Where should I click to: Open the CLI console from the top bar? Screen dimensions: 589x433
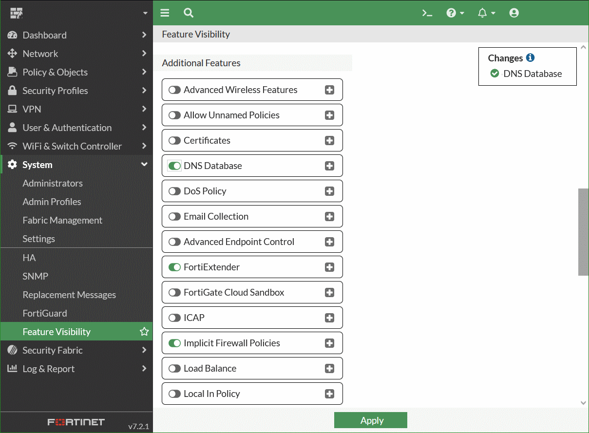427,13
